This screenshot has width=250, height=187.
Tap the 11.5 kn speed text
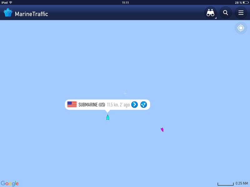click(x=113, y=105)
